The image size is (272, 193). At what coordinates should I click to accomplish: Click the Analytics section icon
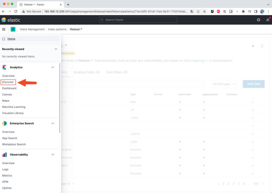click(x=5, y=67)
